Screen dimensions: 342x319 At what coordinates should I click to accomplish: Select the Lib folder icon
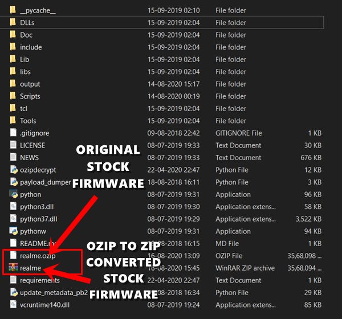13,59
